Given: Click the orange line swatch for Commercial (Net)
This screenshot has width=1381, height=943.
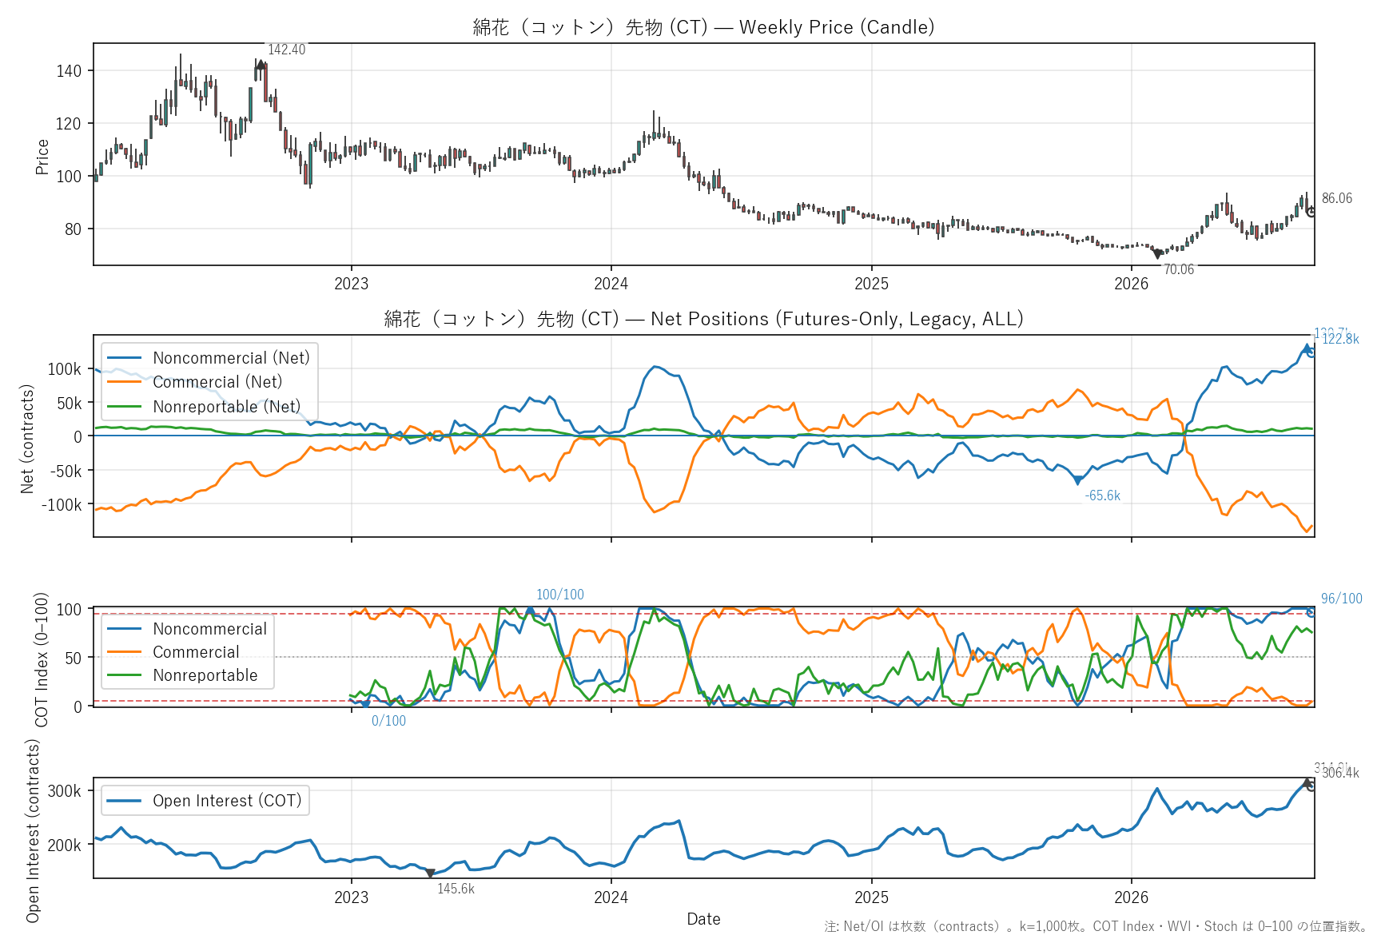Looking at the screenshot, I should click(x=125, y=382).
